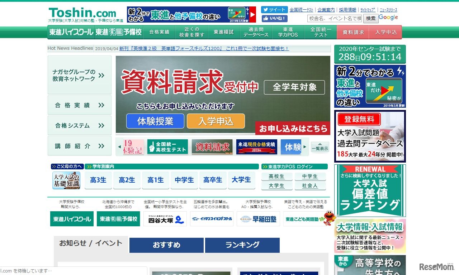
Task: Click the Twitter ツイート button
Action: click(274, 10)
